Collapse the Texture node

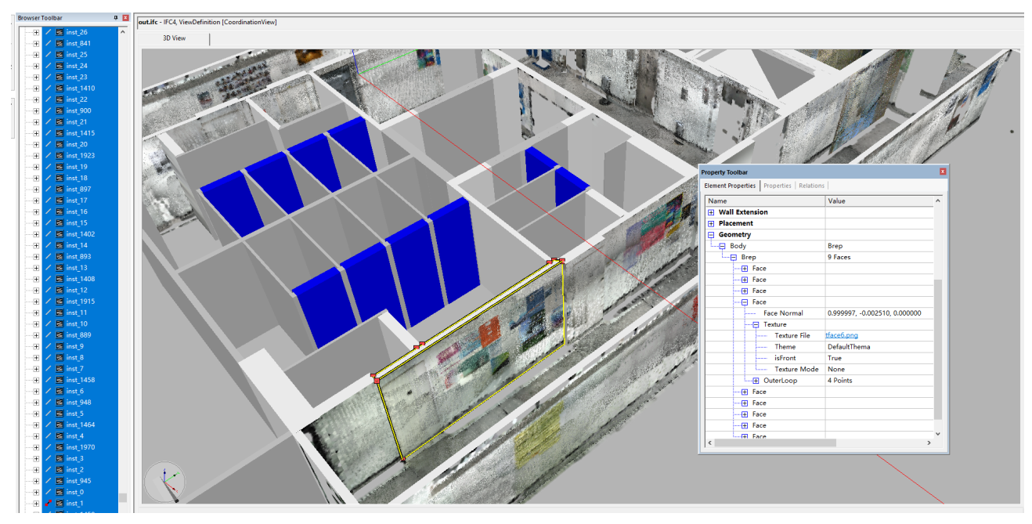pyautogui.click(x=756, y=324)
